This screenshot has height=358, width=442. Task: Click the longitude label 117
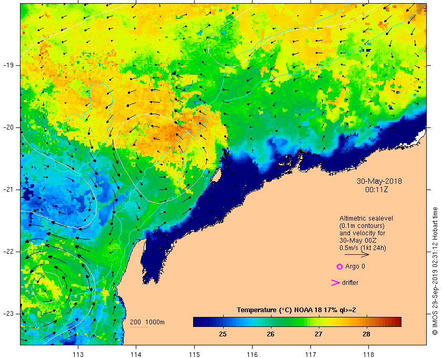click(x=310, y=354)
